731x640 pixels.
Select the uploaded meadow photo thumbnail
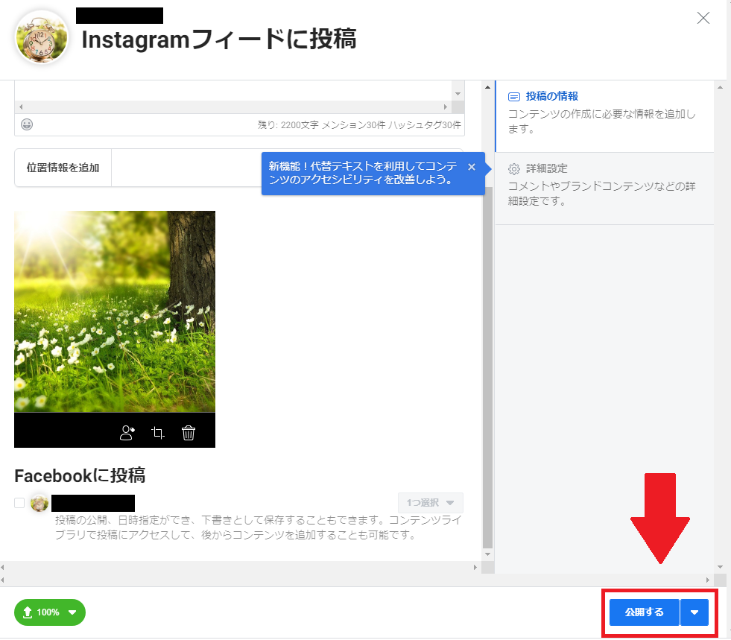click(x=115, y=311)
